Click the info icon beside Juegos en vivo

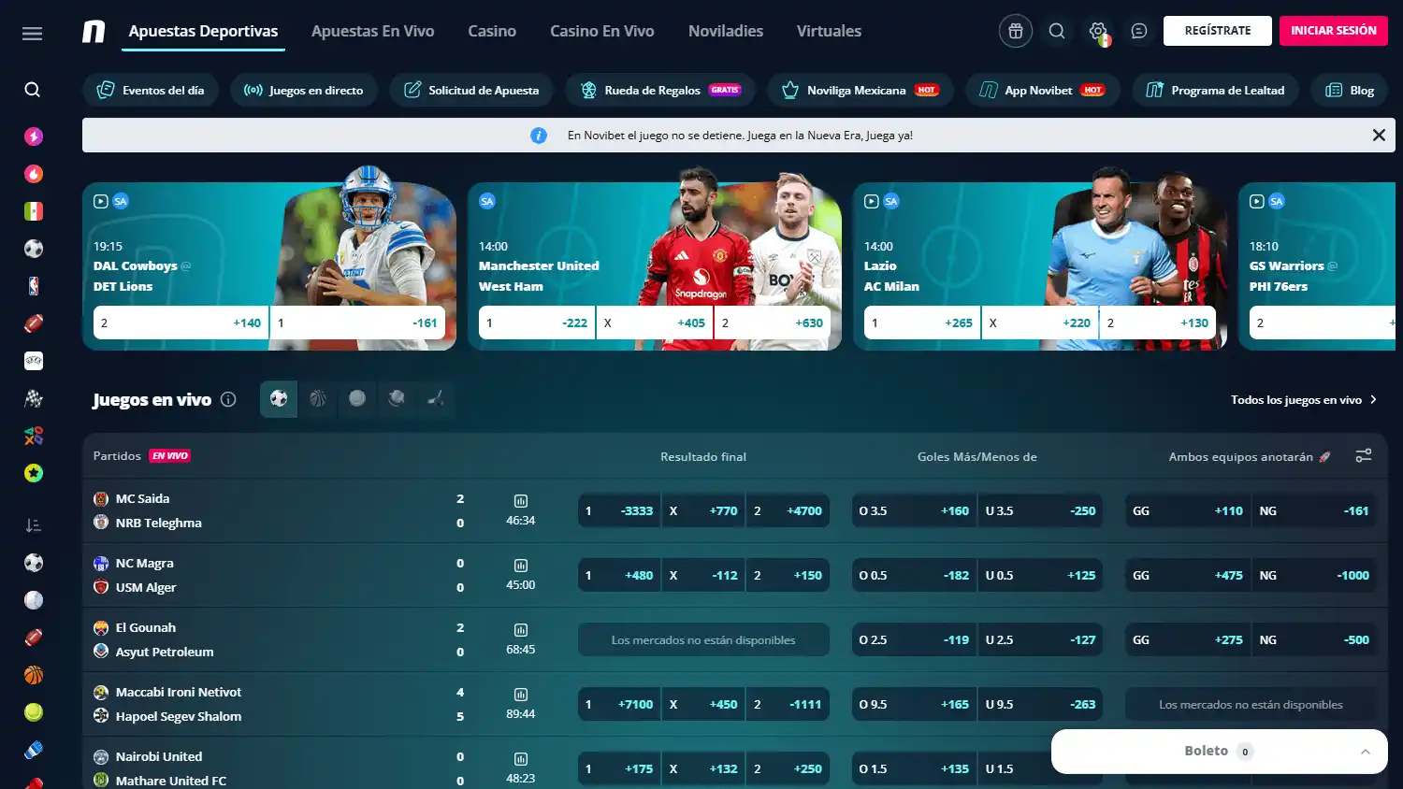point(228,400)
